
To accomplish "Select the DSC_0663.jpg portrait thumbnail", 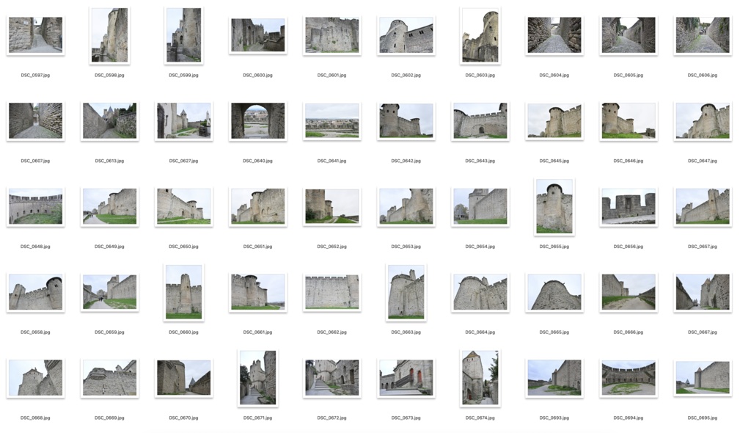I will (x=406, y=292).
